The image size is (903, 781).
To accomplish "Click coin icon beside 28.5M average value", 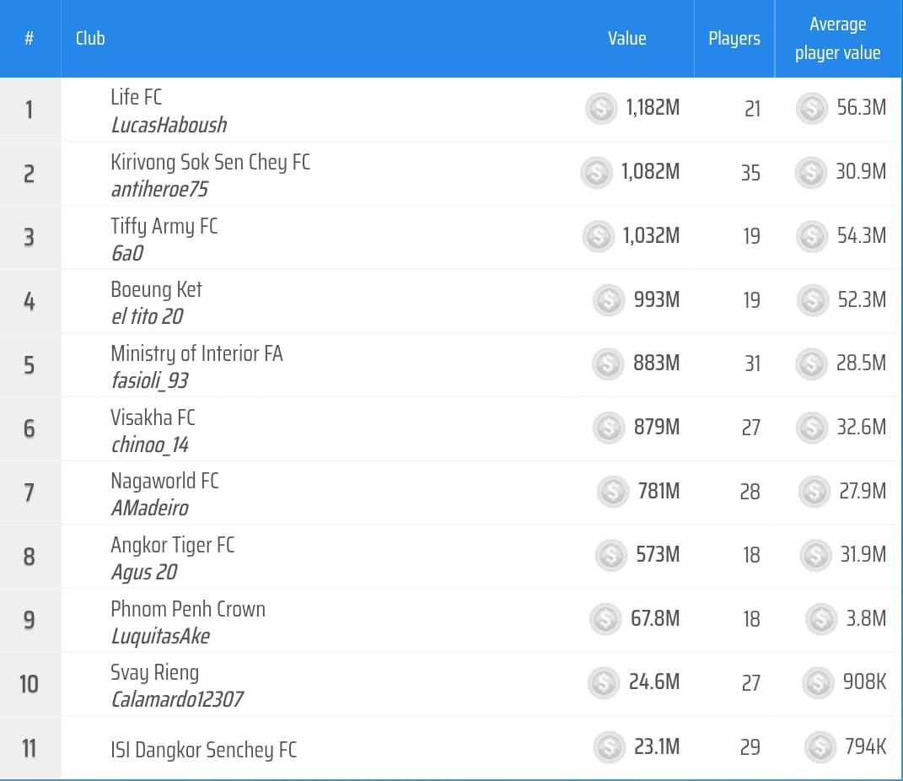I will point(812,364).
